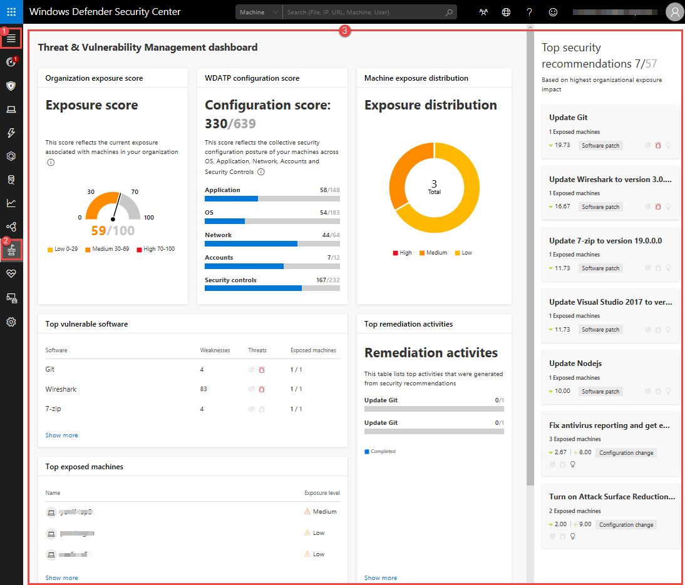Open Configuration management icon in sidebar
This screenshot has height=585, width=685.
click(11, 298)
